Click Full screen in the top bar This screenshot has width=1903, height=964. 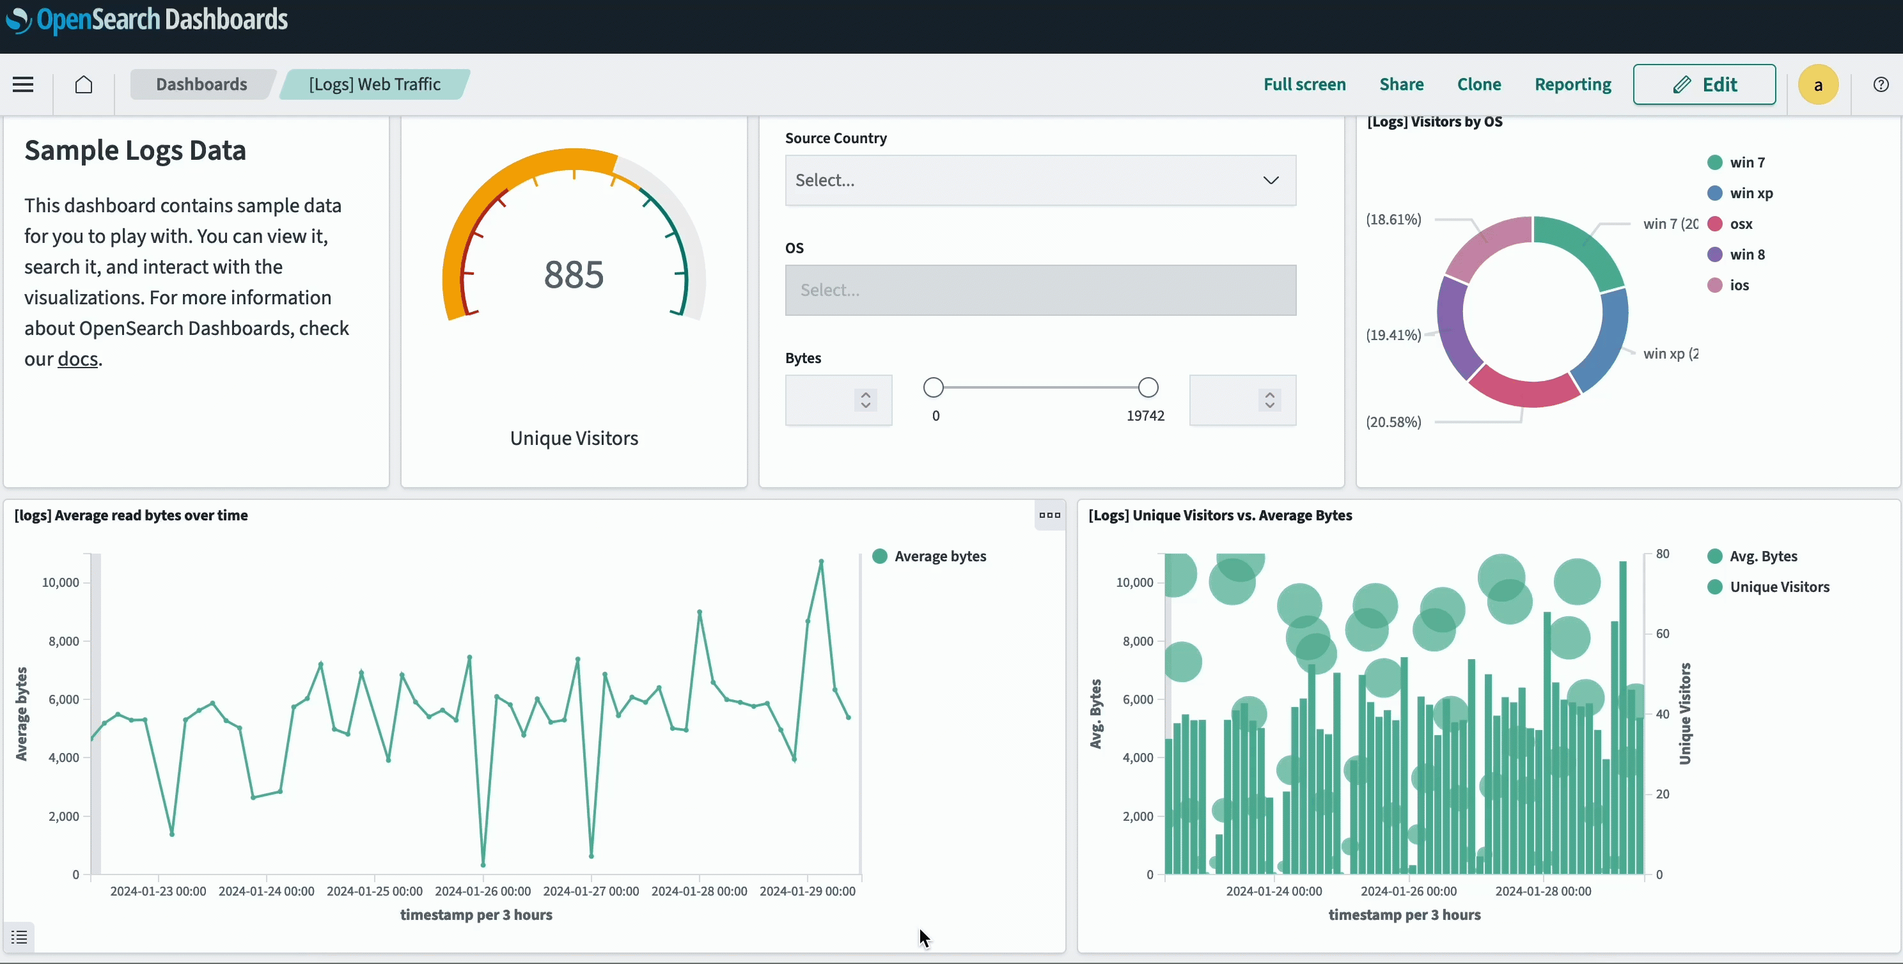[1304, 84]
